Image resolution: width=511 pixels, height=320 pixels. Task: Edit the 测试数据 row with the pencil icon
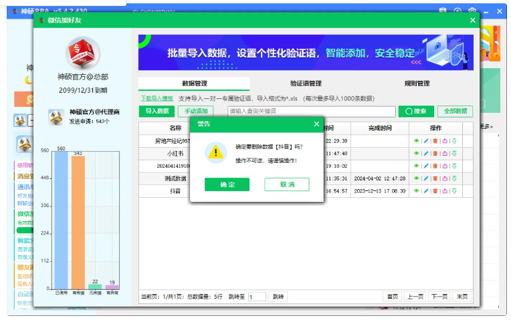point(425,178)
